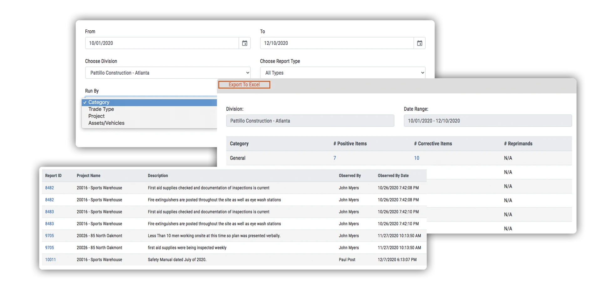Viewport: 601px width, 300px height.
Task: Open report 9705 for verbal plan row
Action: (x=49, y=236)
